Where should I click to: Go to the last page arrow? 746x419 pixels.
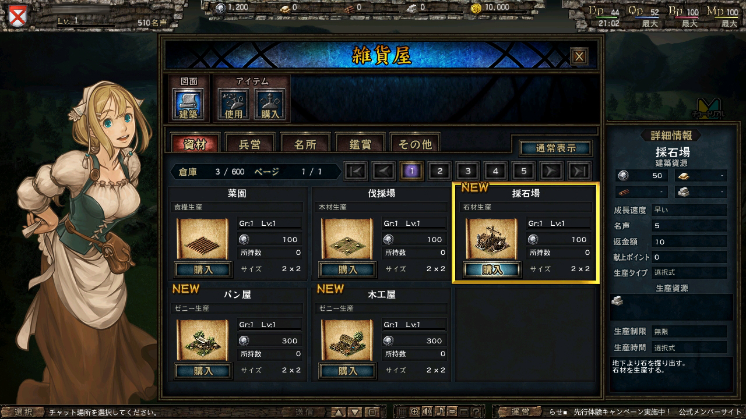pyautogui.click(x=579, y=171)
